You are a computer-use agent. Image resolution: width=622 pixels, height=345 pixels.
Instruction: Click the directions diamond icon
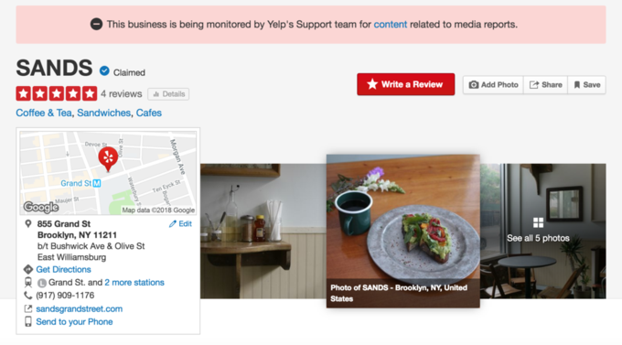tap(27, 269)
